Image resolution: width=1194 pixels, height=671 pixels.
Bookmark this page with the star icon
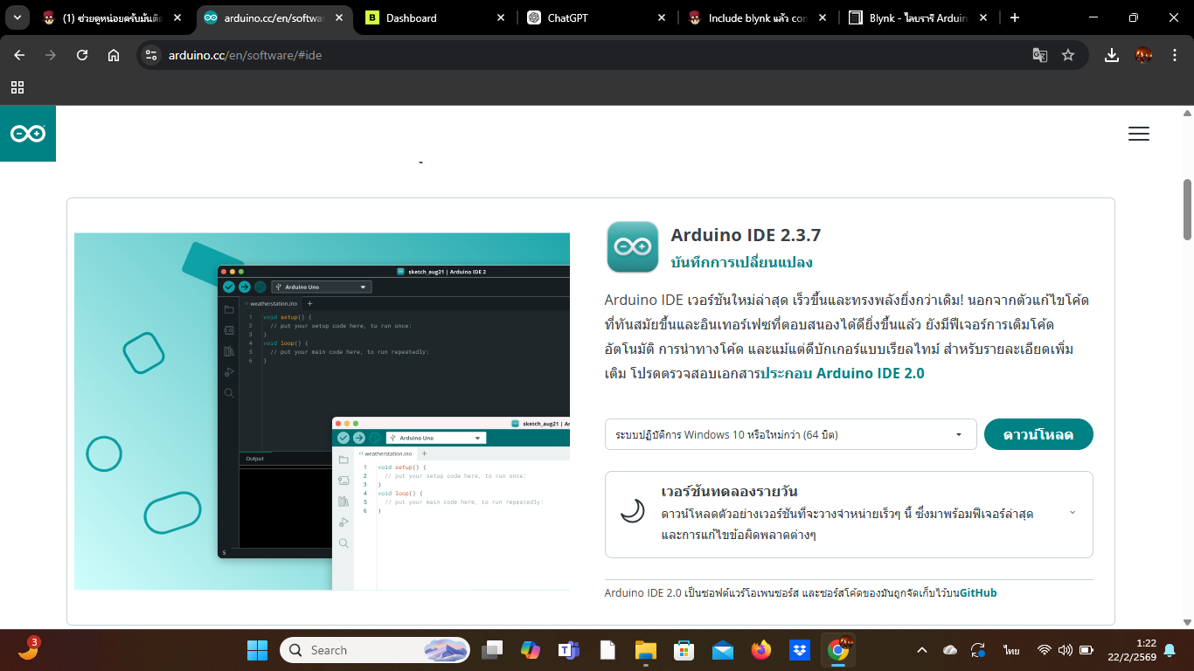1067,55
